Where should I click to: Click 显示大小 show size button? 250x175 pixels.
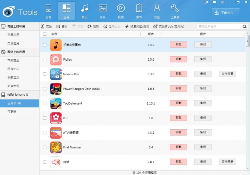(x=112, y=26)
